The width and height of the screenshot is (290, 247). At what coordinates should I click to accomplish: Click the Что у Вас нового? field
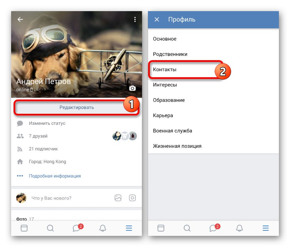click(x=51, y=198)
